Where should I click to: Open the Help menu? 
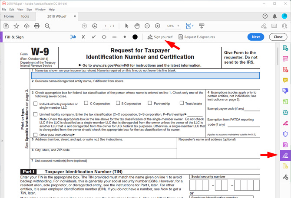[52, 10]
